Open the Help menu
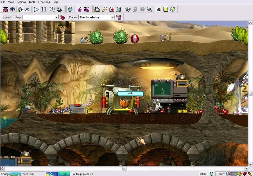The width and height of the screenshot is (253, 176). [55, 2]
